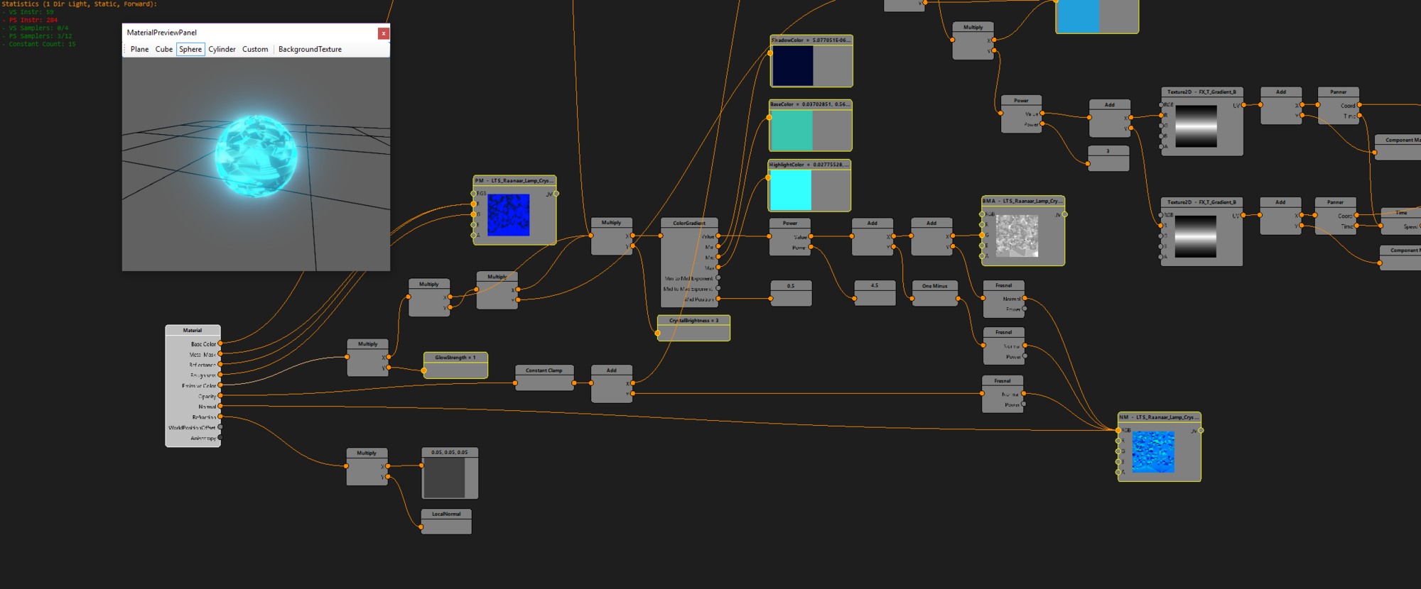The width and height of the screenshot is (1421, 589).
Task: Click the BMA texture node's gray thumbnail
Action: click(1017, 236)
